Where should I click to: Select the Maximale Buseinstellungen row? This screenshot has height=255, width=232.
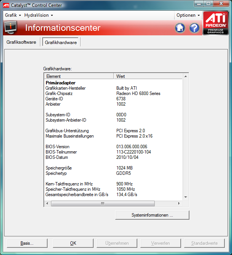point(113,136)
